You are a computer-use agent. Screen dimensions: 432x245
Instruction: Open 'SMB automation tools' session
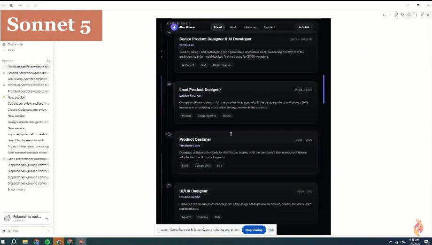[x=26, y=153]
